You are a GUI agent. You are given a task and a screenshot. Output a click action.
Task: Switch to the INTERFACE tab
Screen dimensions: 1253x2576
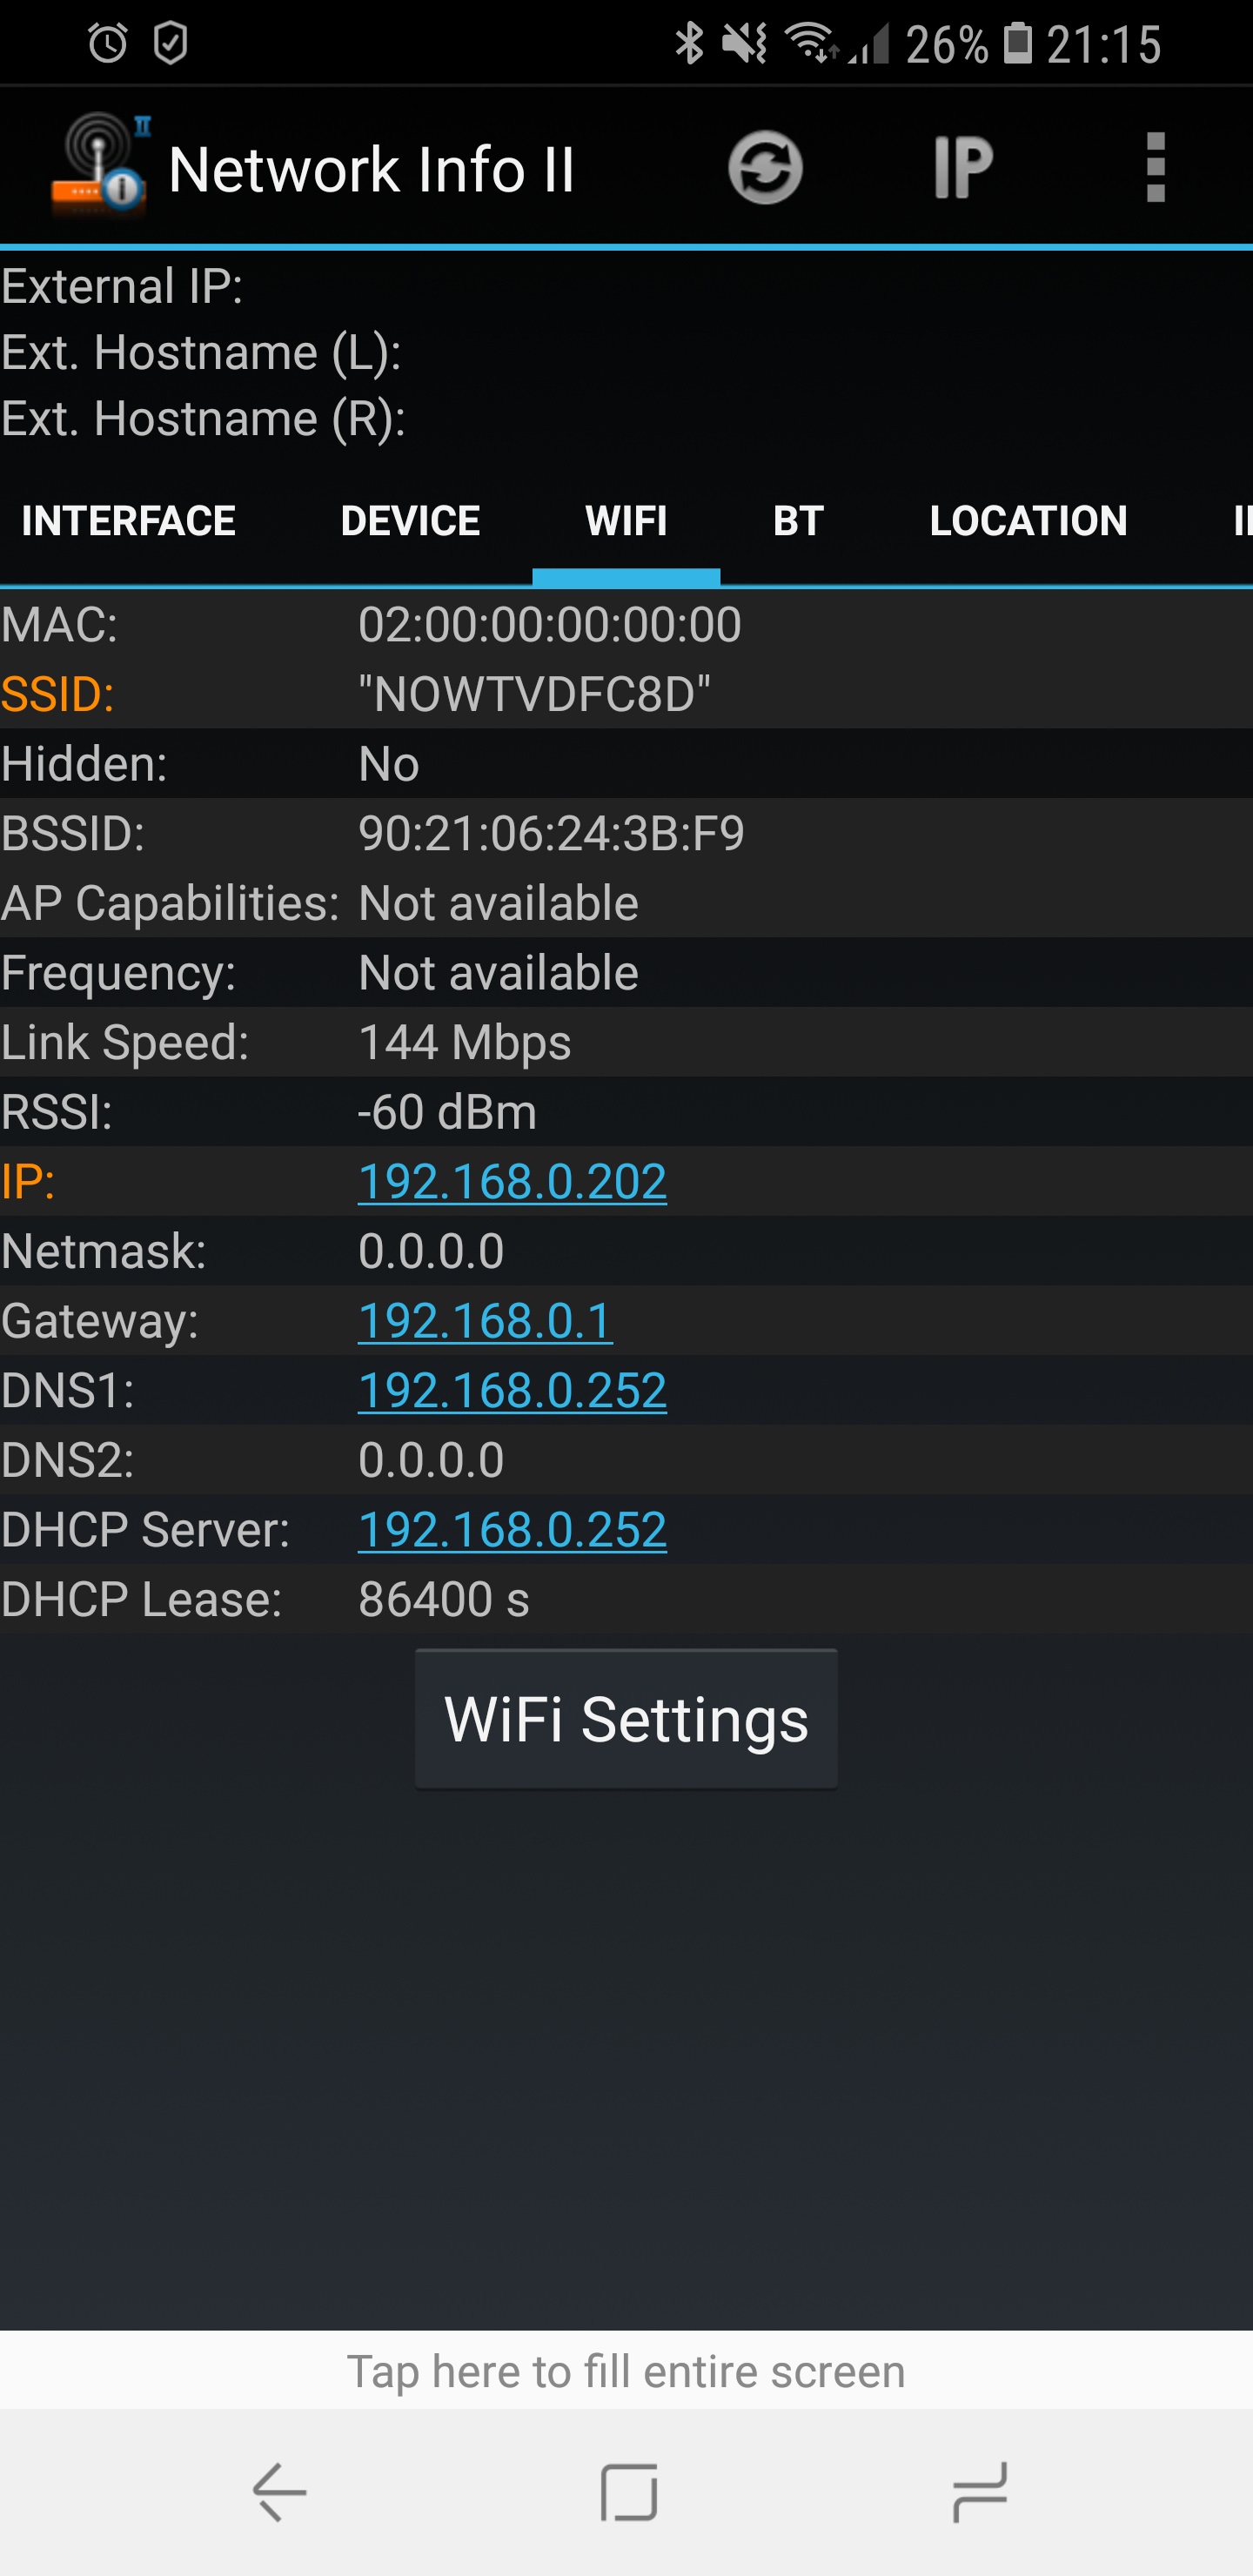pos(129,521)
